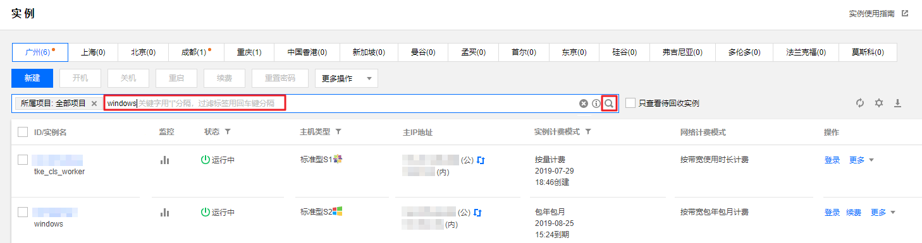View monitoring chart for tke_cls_worker
Image resolution: width=922 pixels, height=243 pixels.
click(x=165, y=160)
